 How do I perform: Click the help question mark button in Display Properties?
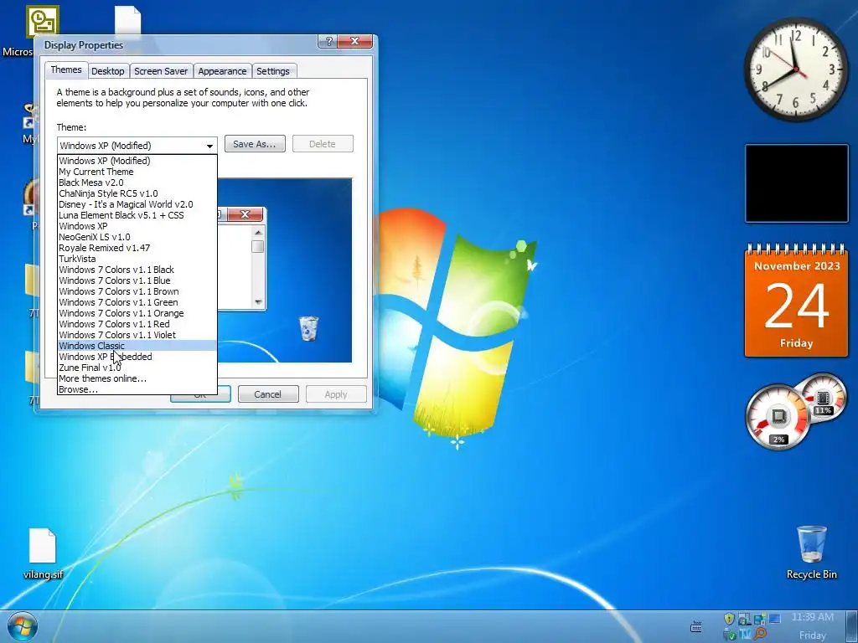(328, 42)
